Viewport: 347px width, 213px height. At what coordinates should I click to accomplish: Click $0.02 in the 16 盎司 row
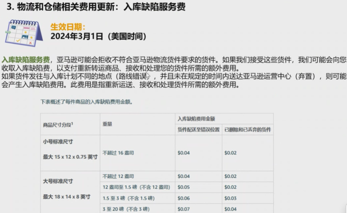[x=230, y=153]
